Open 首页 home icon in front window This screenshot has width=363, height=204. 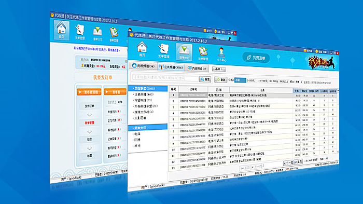[142, 49]
